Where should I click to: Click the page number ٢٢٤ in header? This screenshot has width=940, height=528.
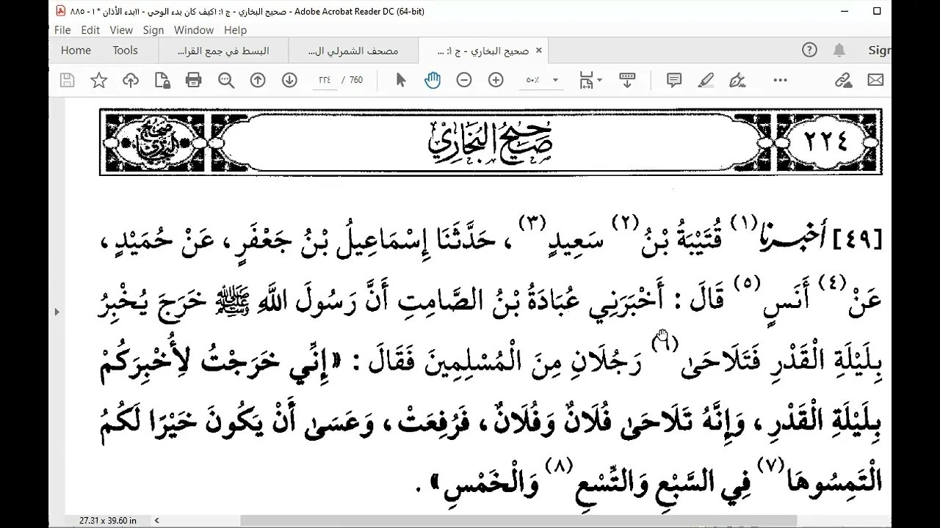coord(827,141)
